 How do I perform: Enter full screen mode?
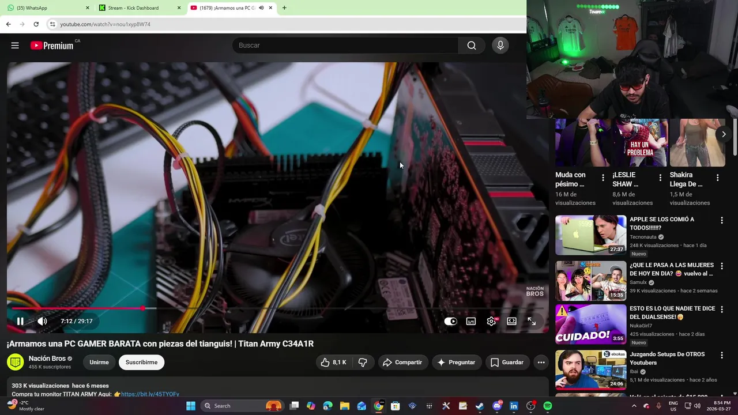point(532,322)
